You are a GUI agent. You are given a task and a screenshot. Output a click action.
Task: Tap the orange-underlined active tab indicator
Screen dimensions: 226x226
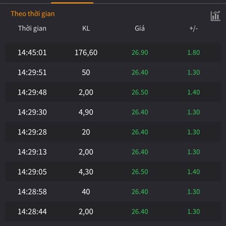(72, 3)
